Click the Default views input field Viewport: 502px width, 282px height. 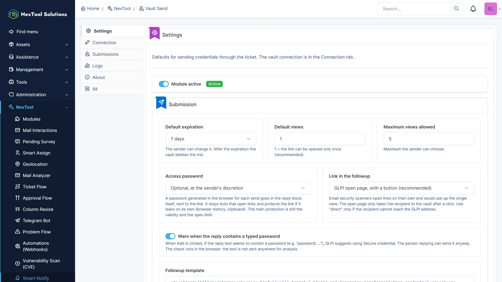(x=320, y=139)
